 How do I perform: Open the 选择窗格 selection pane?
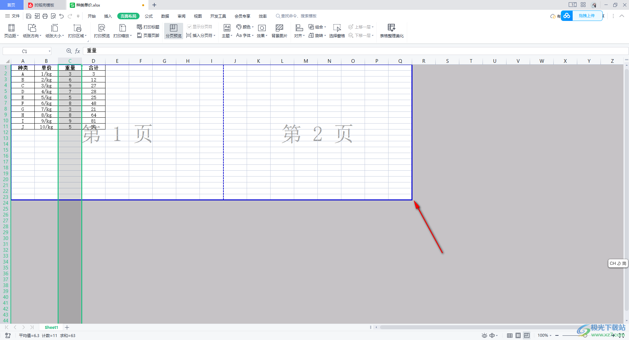coord(337,31)
